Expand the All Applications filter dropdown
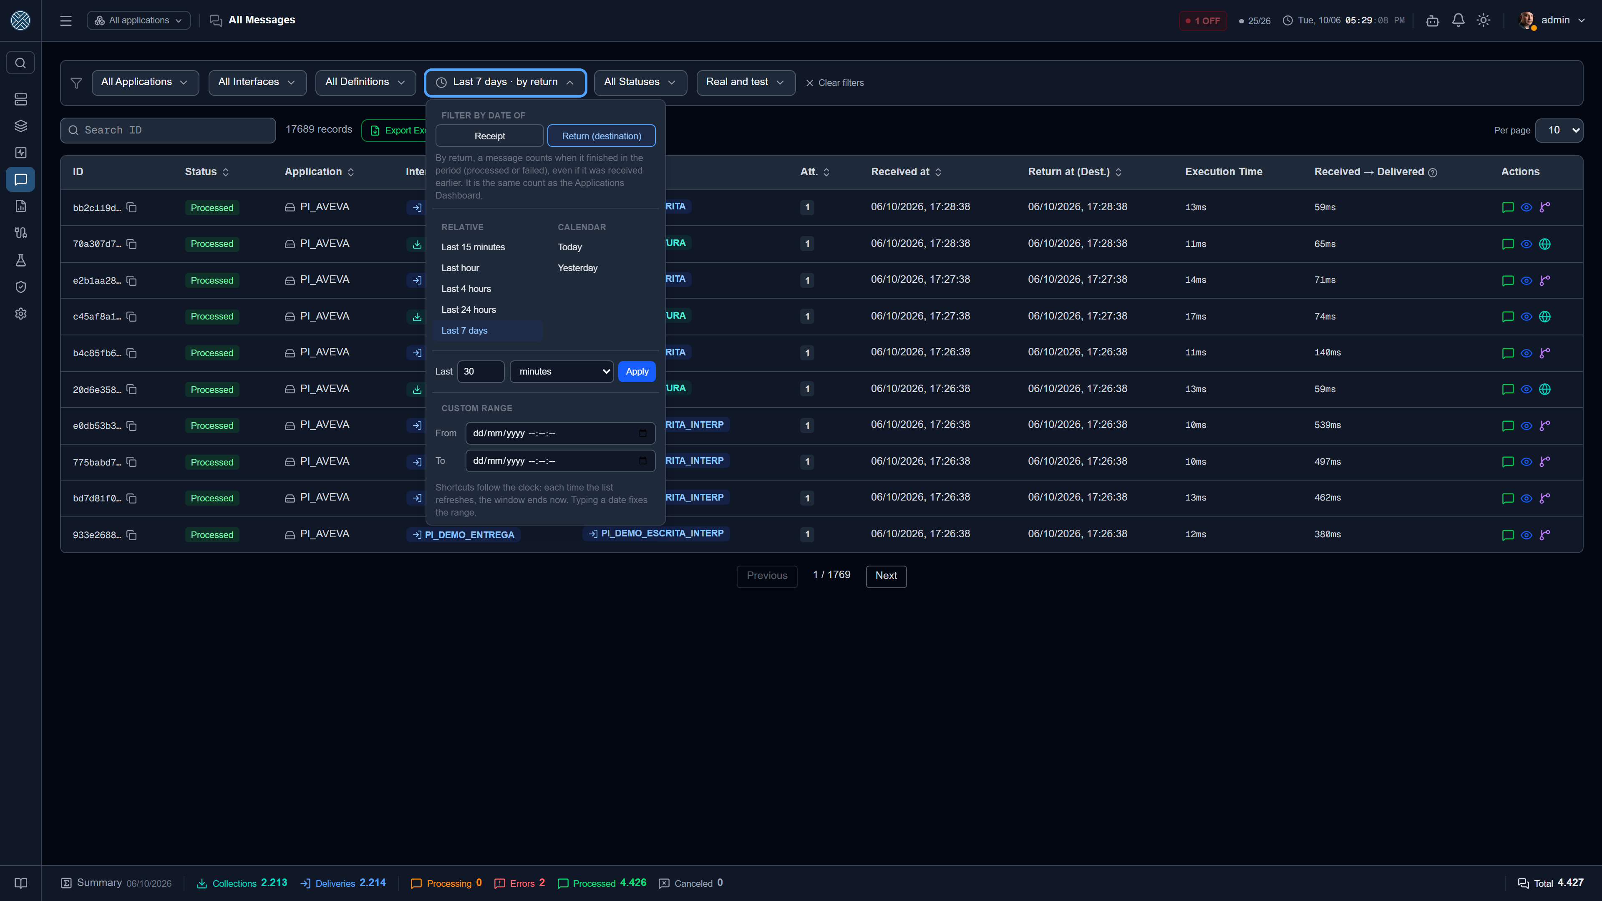This screenshot has height=901, width=1602. click(x=145, y=83)
